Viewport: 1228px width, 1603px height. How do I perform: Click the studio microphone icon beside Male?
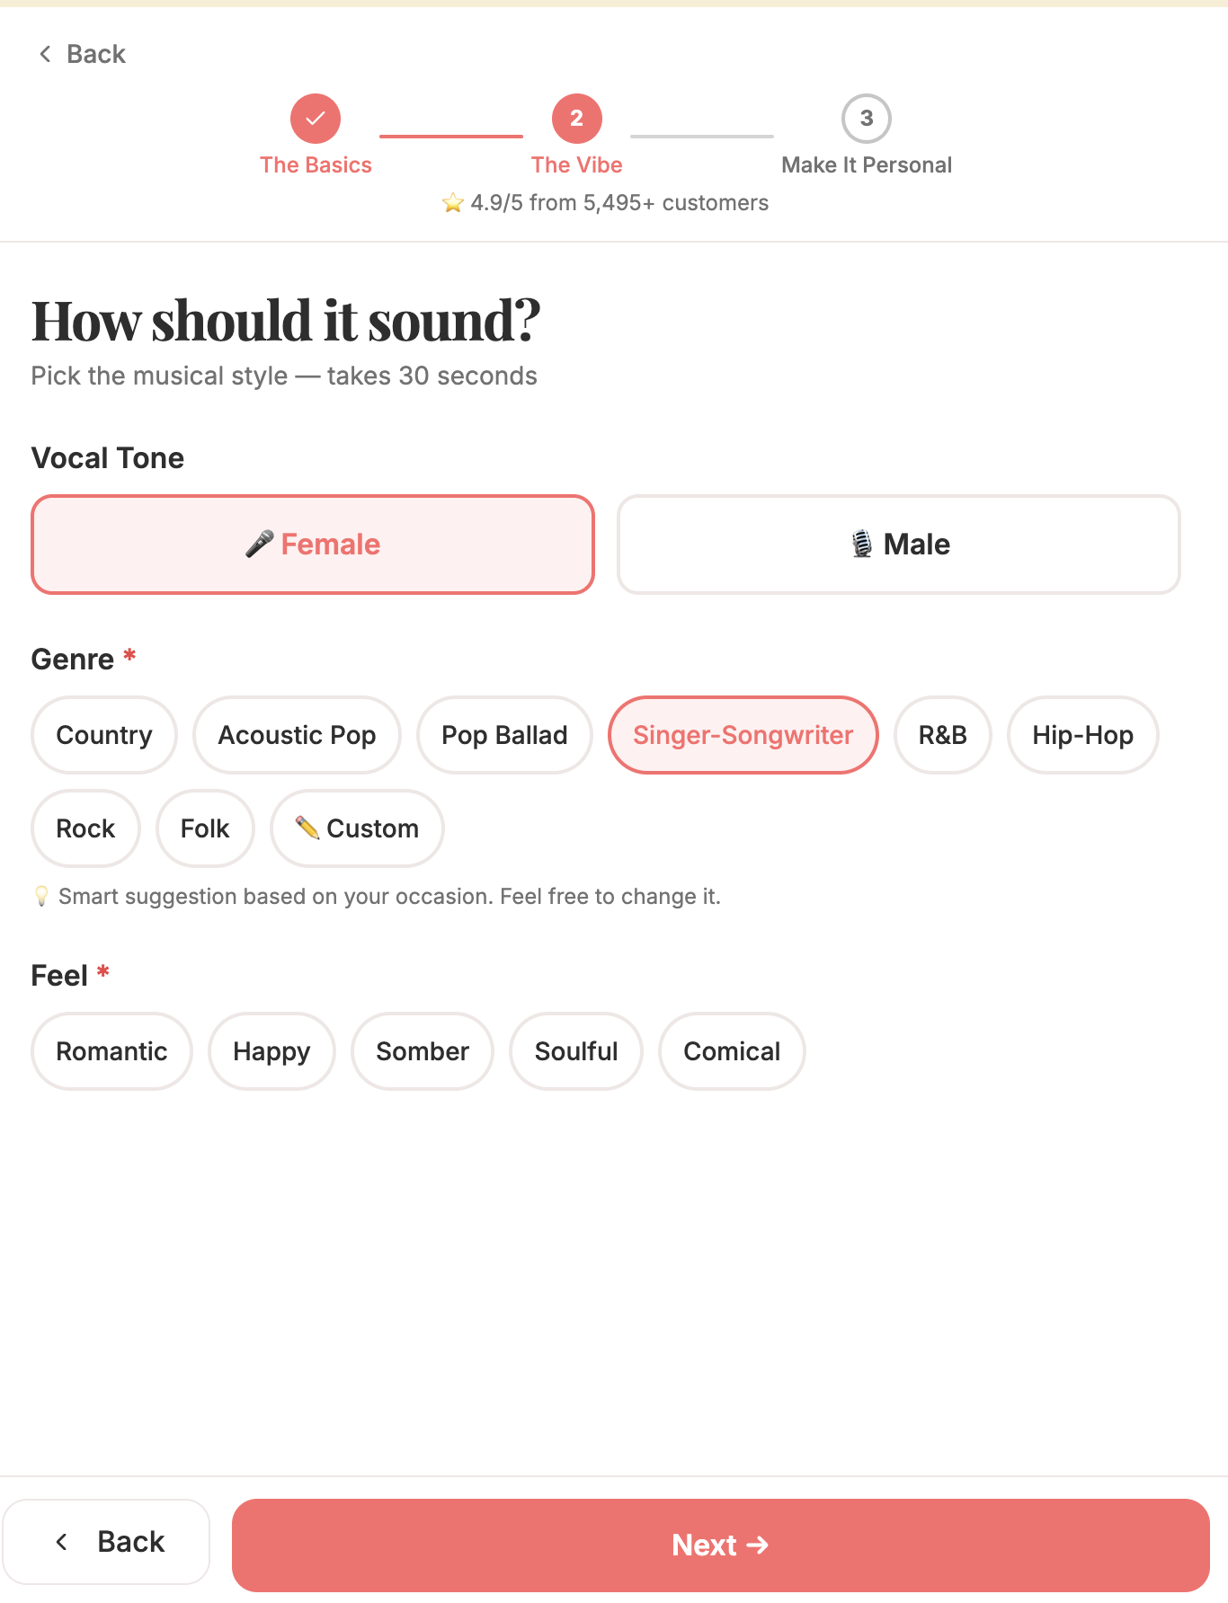pos(861,543)
